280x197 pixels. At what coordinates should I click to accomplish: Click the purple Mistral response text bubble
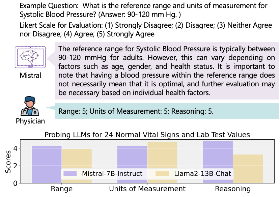[167, 71]
